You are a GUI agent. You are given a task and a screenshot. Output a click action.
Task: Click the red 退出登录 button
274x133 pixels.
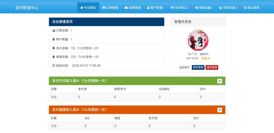[x=212, y=67]
